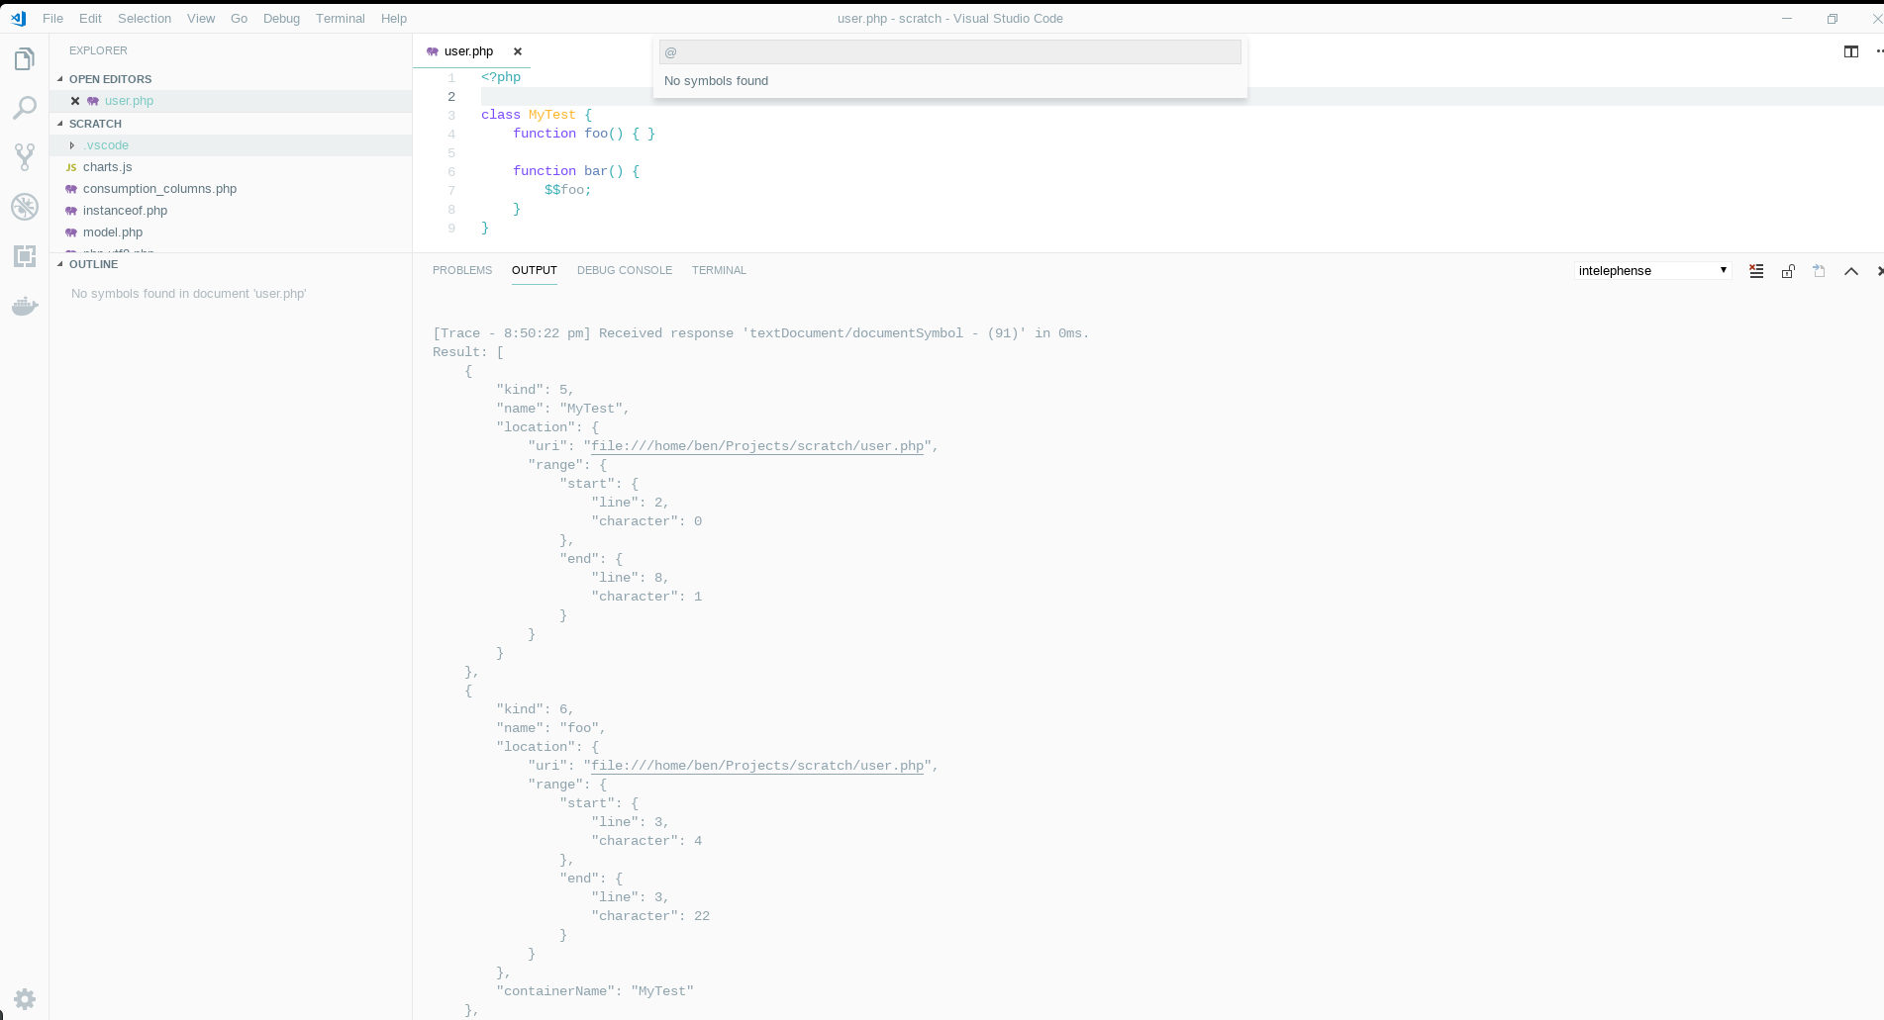
Task: Open the intelephense log file
Action: (x=1819, y=270)
